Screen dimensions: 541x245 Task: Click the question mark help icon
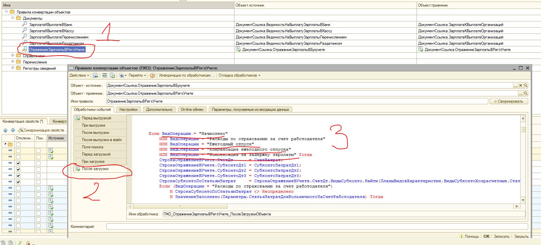[x=152, y=75]
